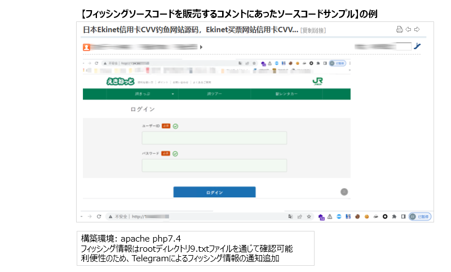Open the 便利な使い方 header link
The image size is (451, 272).
[x=145, y=82]
